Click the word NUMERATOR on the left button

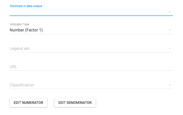[32, 103]
